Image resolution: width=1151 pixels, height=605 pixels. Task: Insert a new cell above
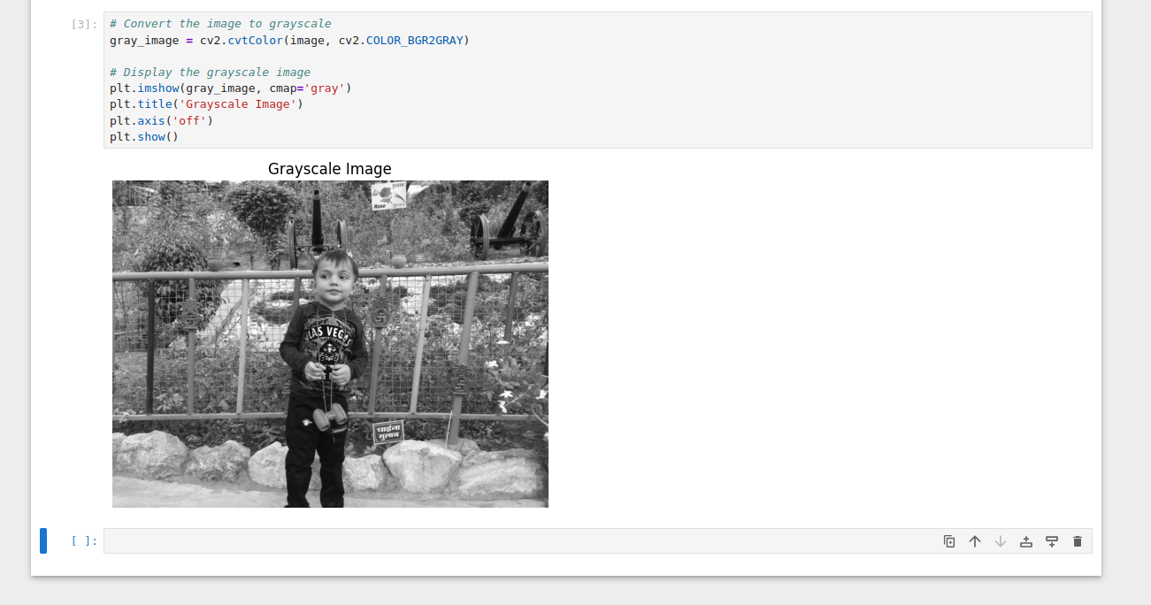click(1026, 541)
